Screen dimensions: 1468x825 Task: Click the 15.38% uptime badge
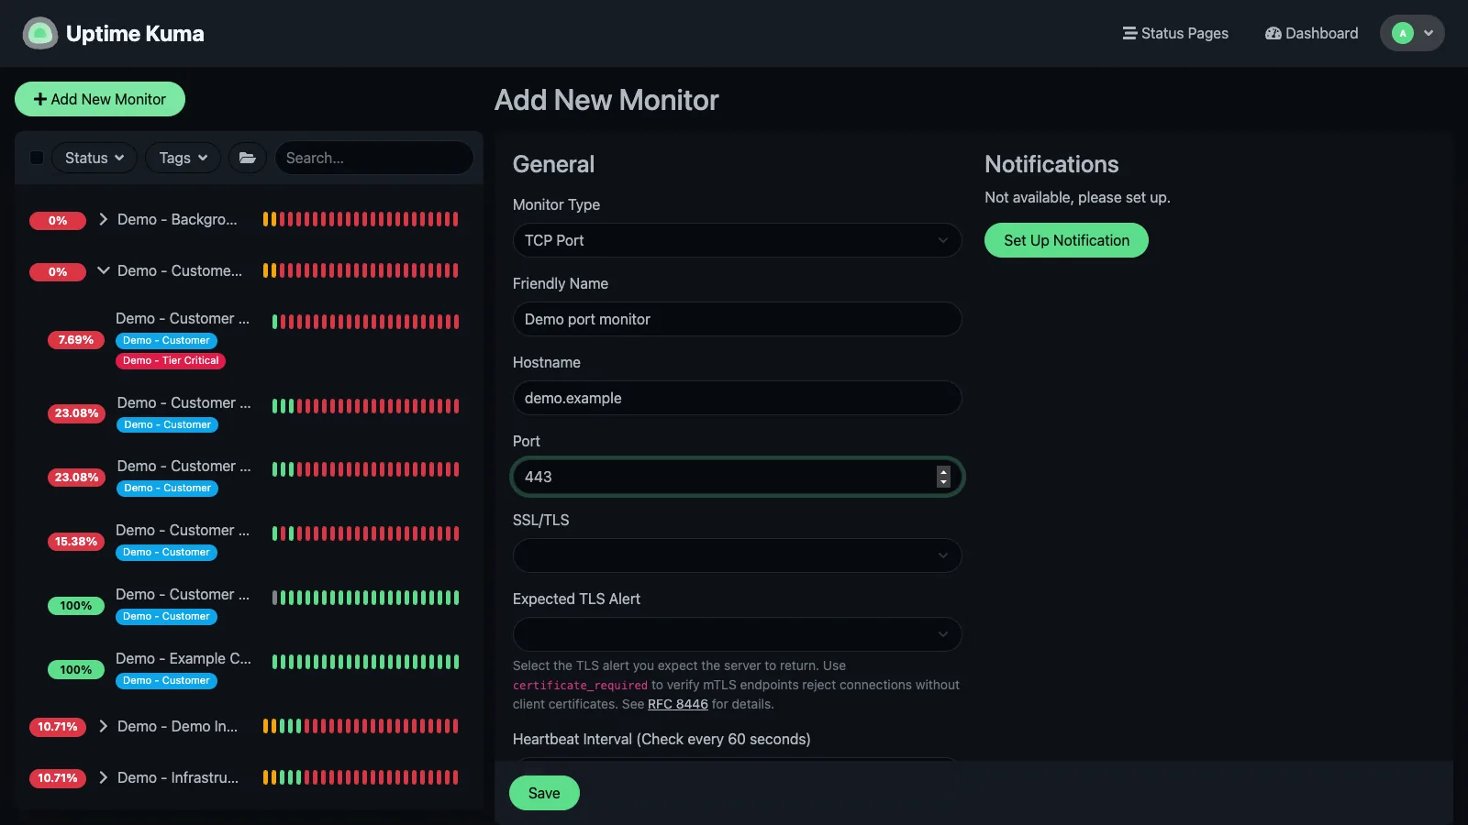[x=76, y=542]
